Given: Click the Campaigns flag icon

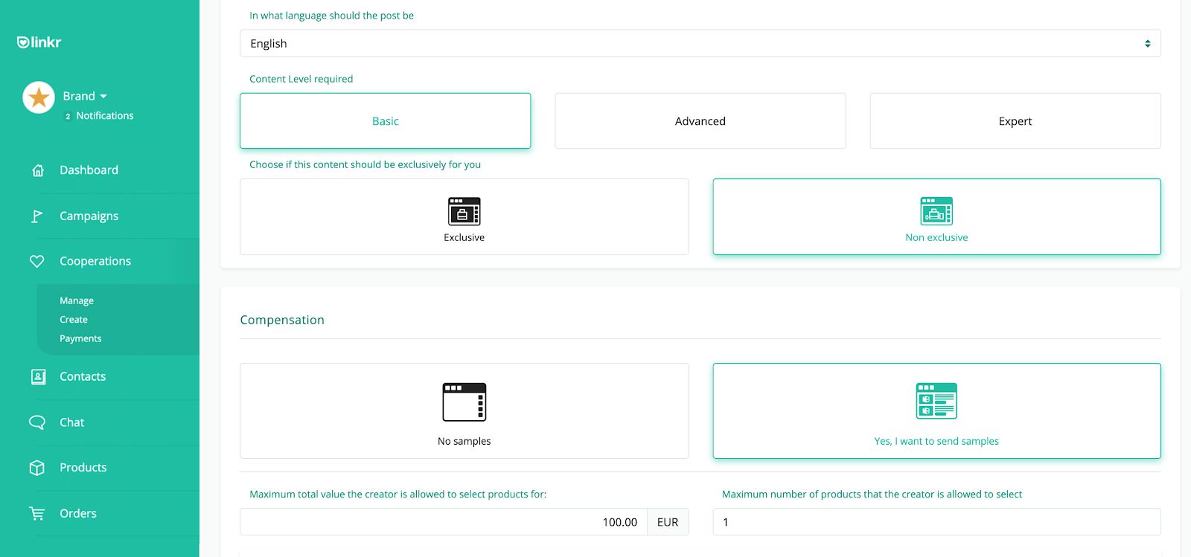Looking at the screenshot, I should 36,216.
